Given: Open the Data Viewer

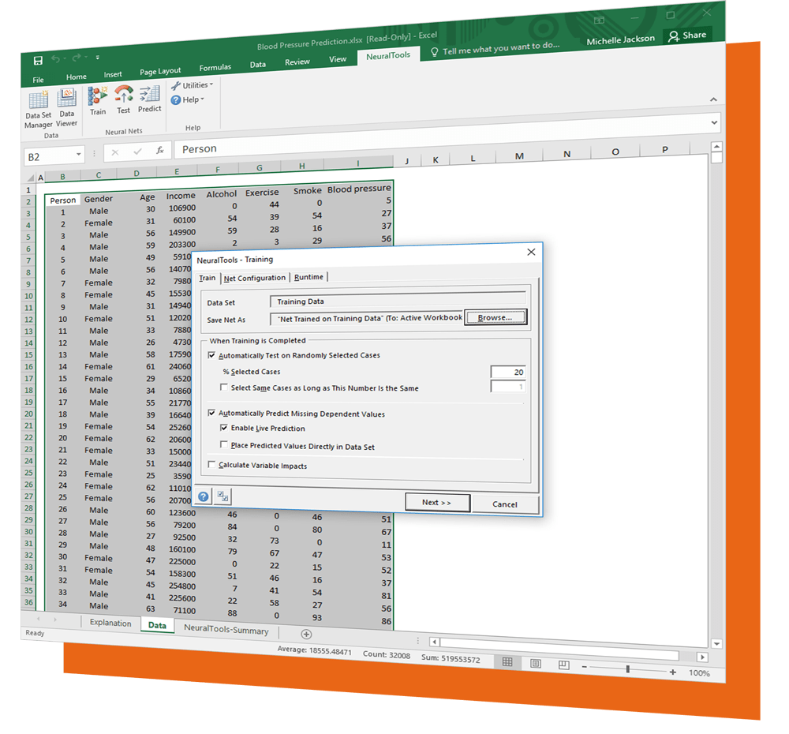Looking at the screenshot, I should (66, 107).
